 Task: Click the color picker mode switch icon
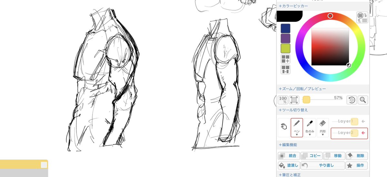(x=362, y=17)
